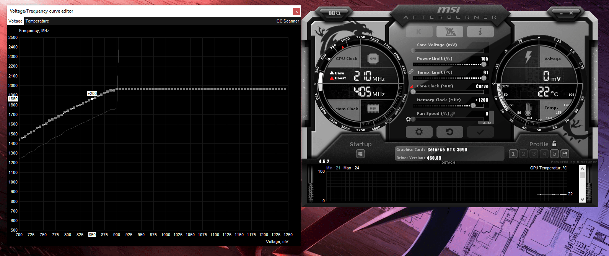Click the Memory Clock value "+1200"
This screenshot has height=256, width=609.
(482, 100)
